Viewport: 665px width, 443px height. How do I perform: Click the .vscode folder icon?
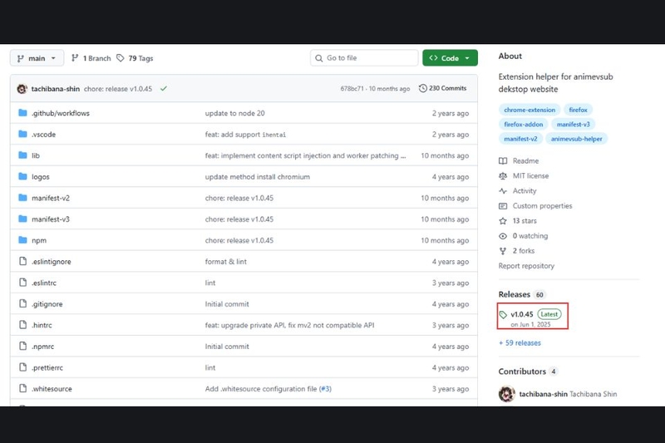[x=23, y=134]
